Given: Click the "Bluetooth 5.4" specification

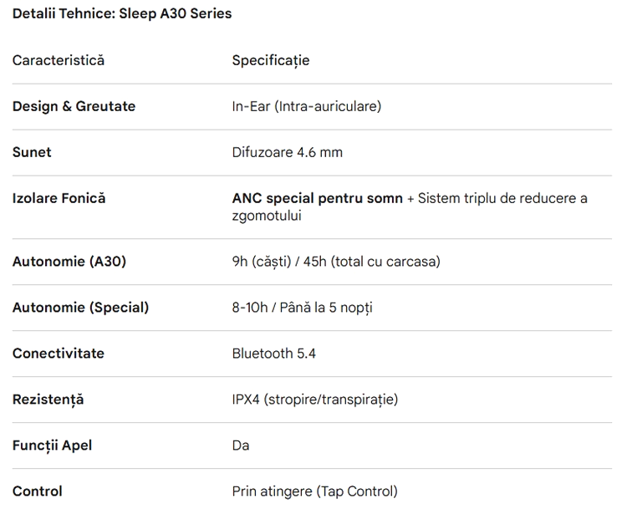Looking at the screenshot, I should (274, 354).
